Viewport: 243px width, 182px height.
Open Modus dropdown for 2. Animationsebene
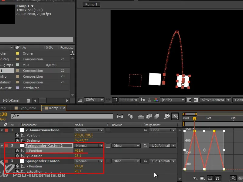(89, 130)
